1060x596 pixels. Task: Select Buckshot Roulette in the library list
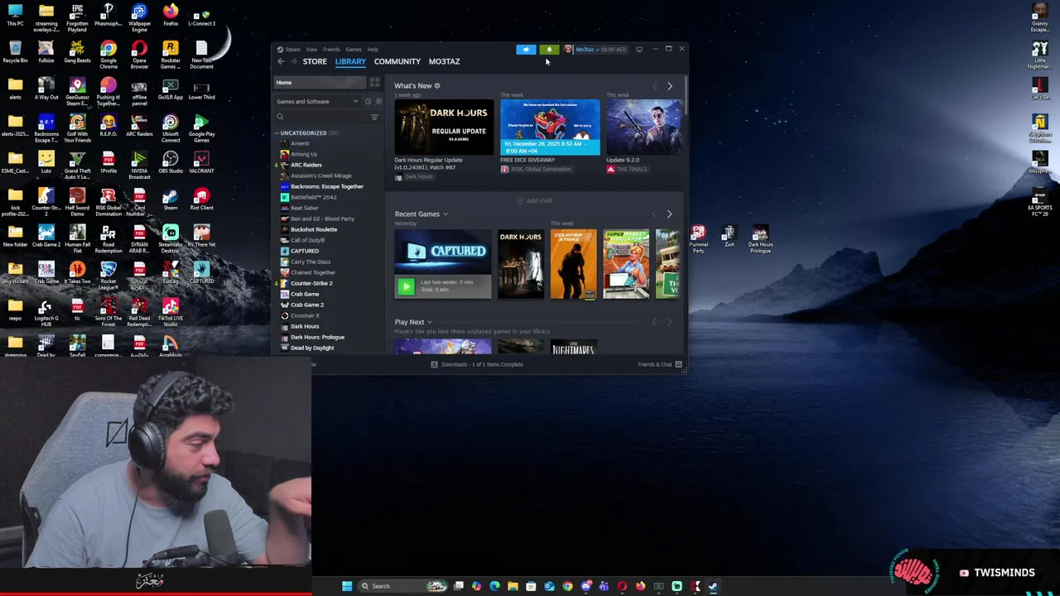tap(314, 229)
